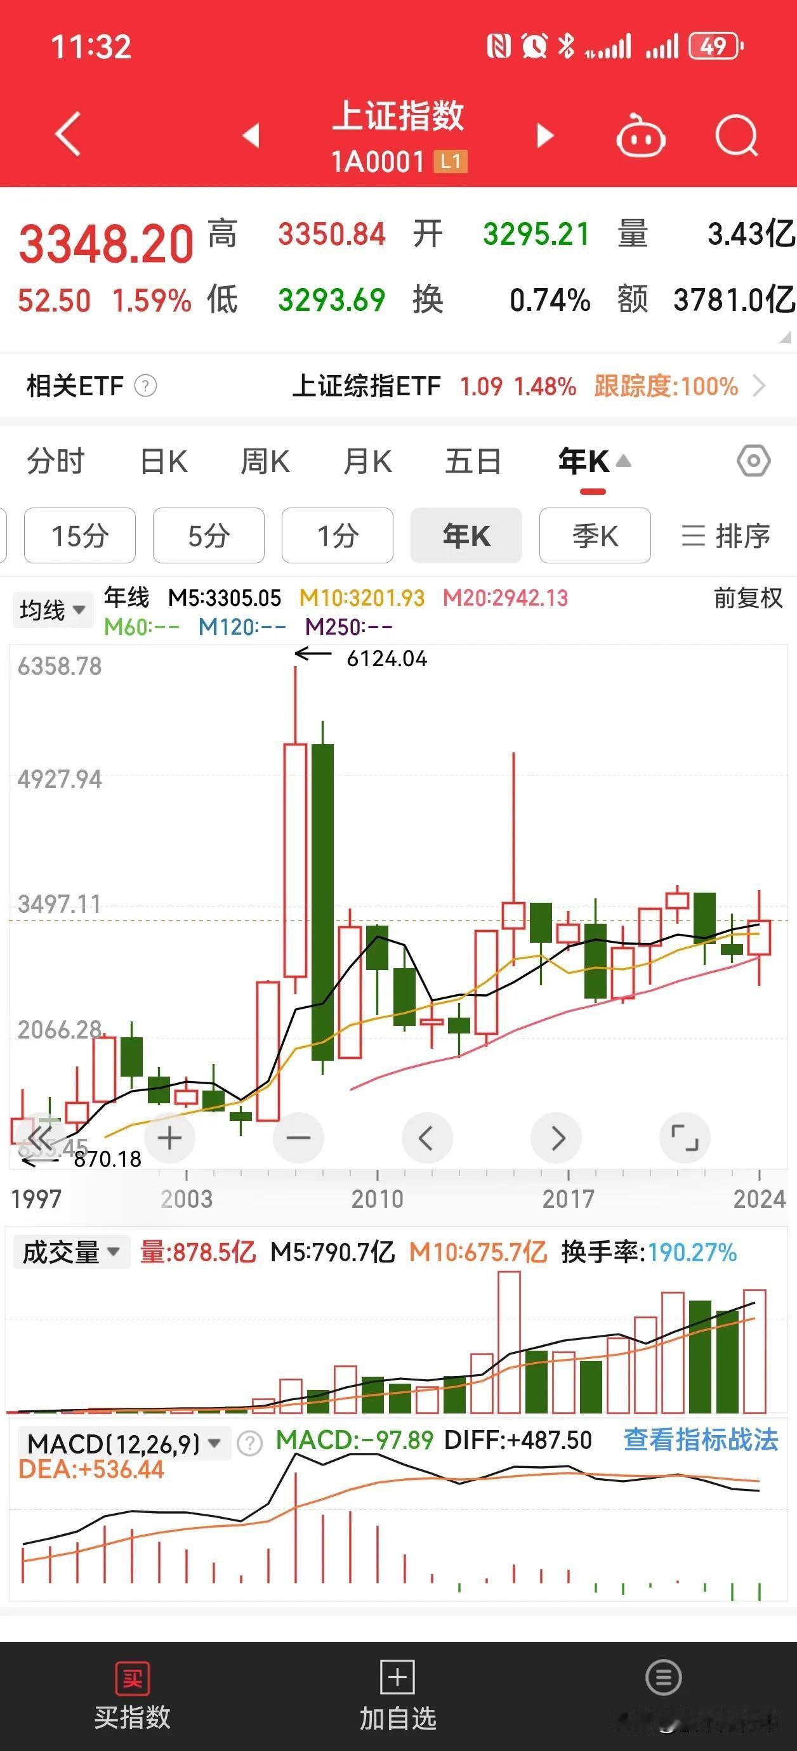Select the 年K period button

click(x=466, y=535)
